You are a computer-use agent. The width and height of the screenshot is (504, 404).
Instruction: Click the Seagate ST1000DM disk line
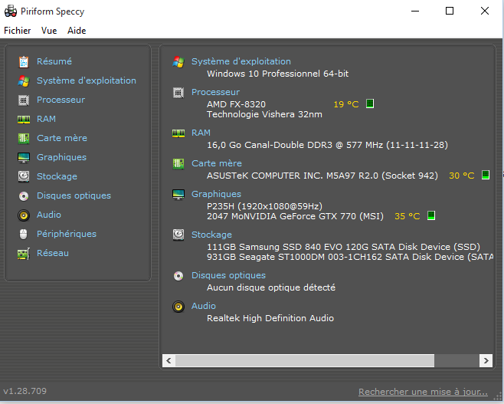pos(350,257)
